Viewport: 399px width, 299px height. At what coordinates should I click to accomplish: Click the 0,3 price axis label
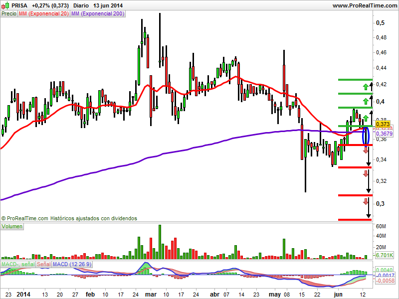click(380, 204)
